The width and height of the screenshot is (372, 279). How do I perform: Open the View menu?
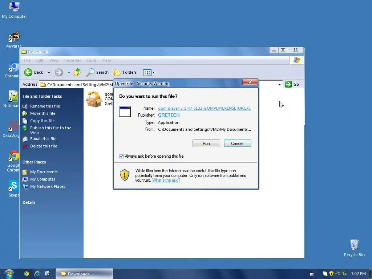(x=54, y=60)
